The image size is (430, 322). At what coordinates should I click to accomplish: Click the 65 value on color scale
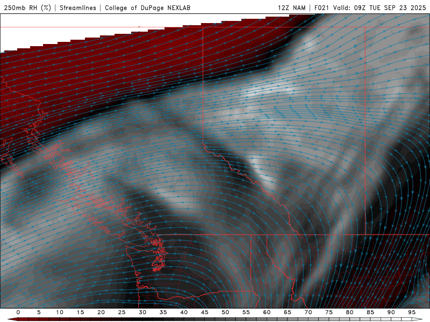pos(288,312)
